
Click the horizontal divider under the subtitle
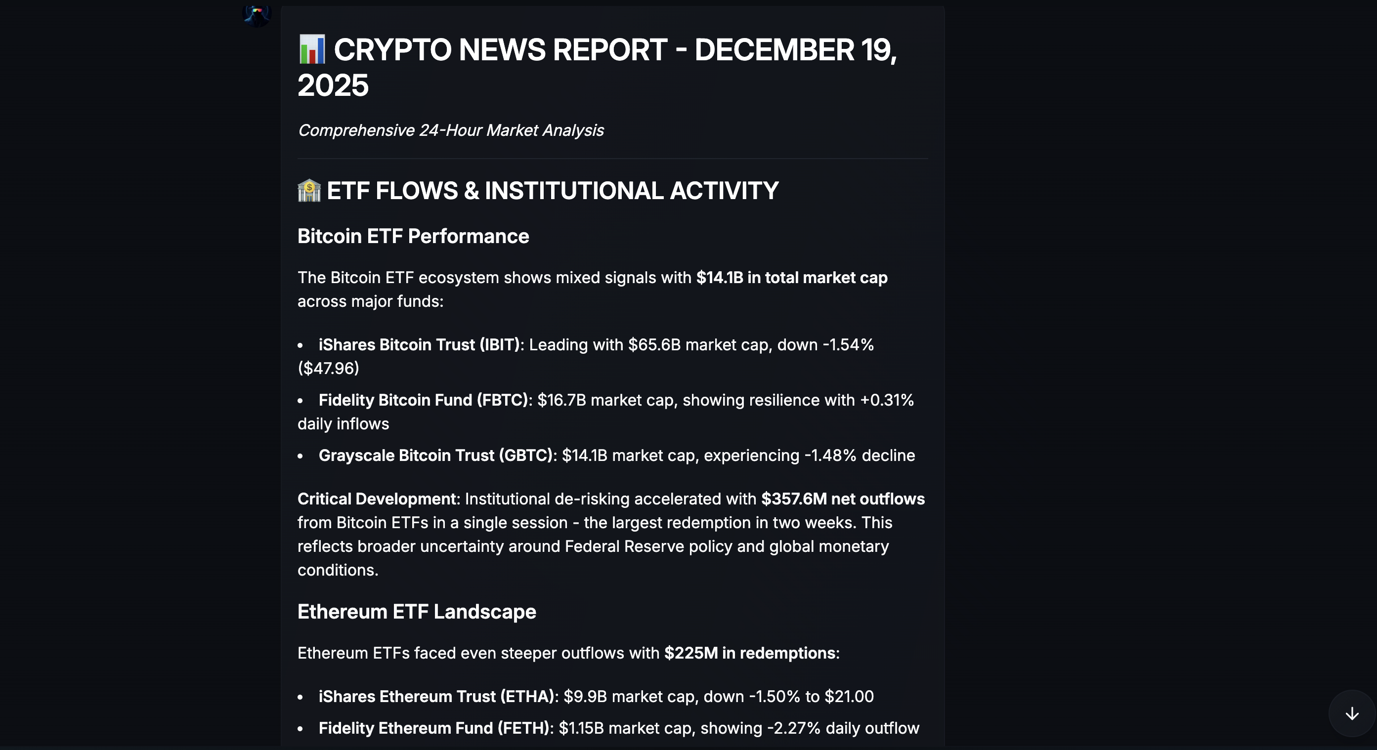click(612, 159)
